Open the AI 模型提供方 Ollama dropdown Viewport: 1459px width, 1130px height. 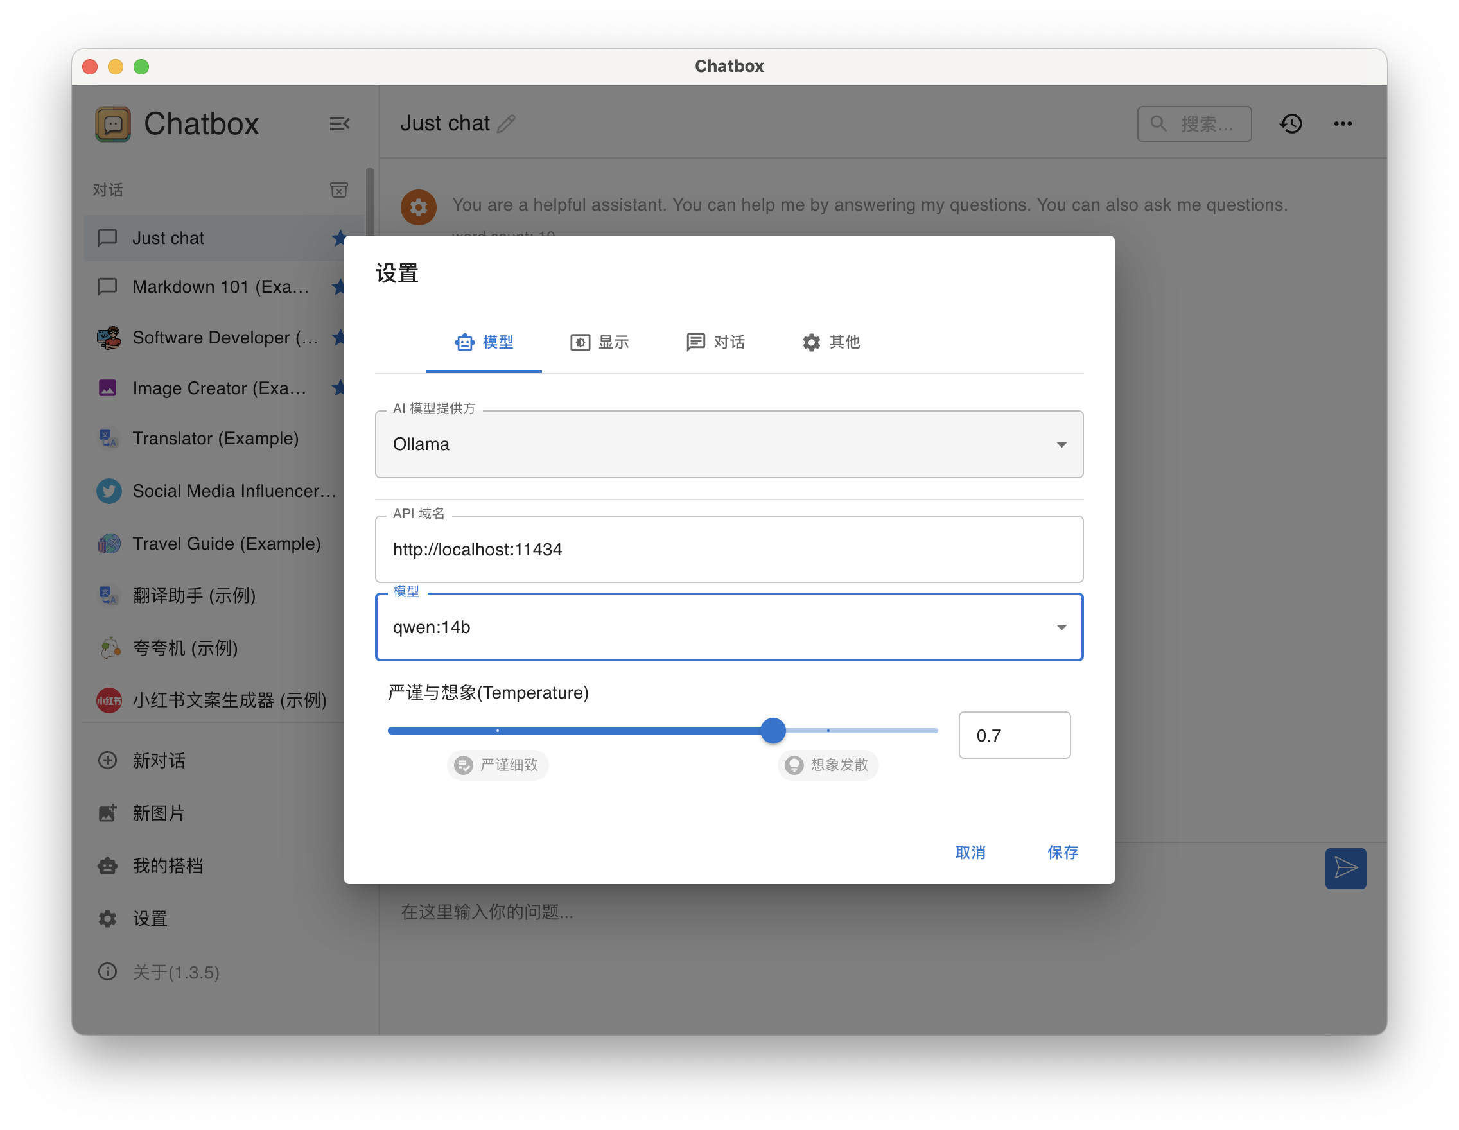coord(729,444)
